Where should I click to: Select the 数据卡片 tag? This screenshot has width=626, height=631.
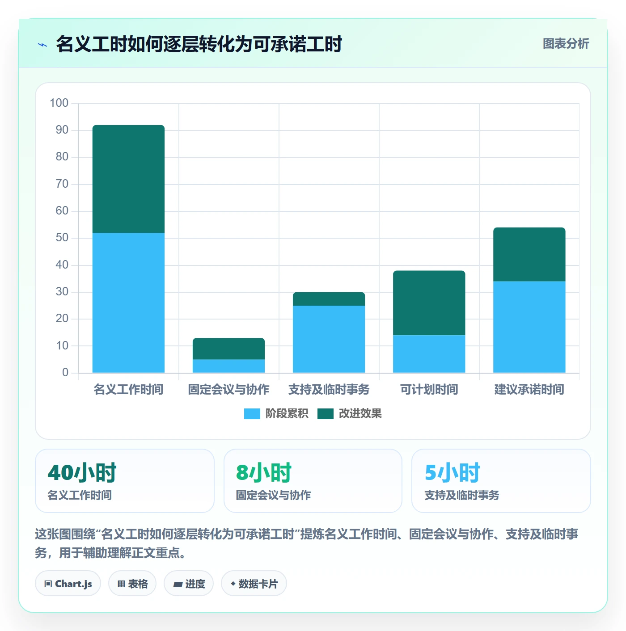pyautogui.click(x=254, y=584)
